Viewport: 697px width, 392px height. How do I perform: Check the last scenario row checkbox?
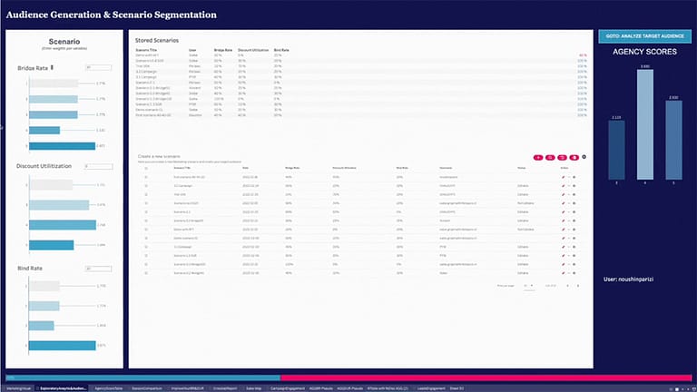[146, 272]
